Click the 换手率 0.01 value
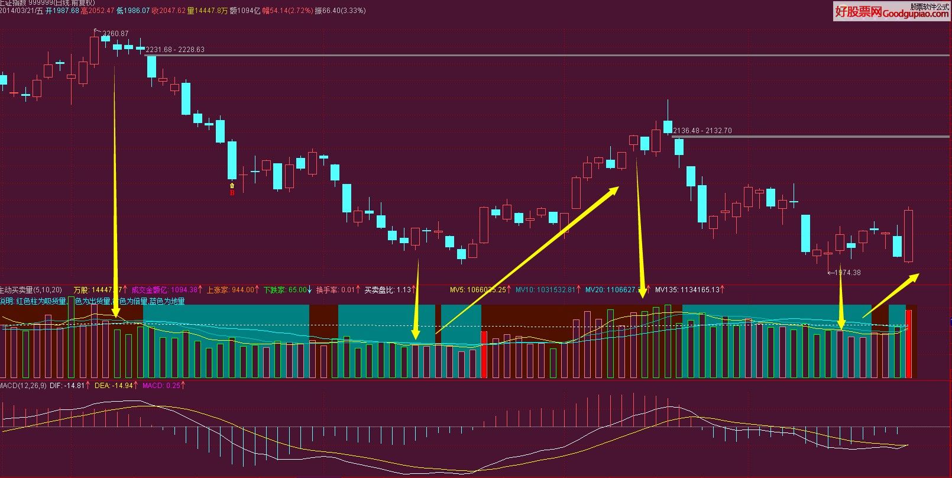 (338, 290)
